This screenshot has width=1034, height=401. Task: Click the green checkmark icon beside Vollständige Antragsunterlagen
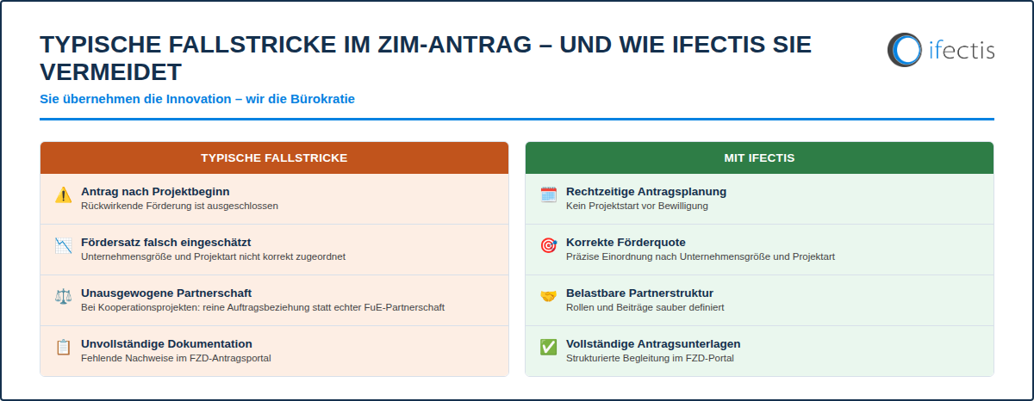548,347
